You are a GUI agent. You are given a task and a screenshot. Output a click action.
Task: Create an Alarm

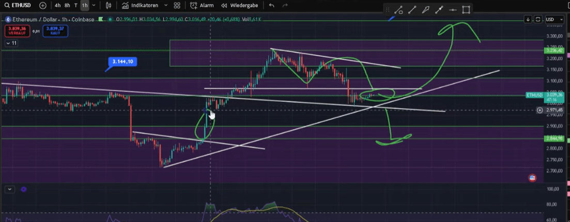point(202,5)
